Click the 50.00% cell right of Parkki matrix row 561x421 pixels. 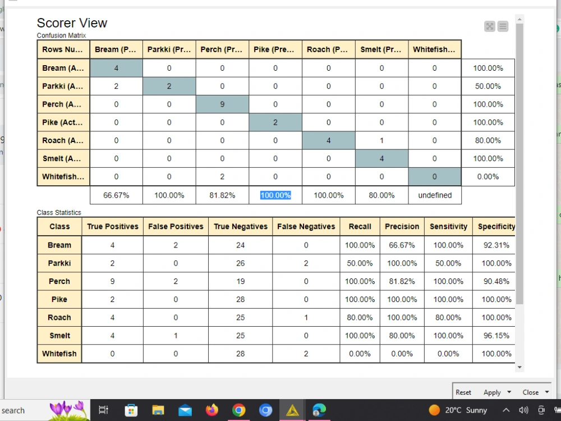click(488, 86)
